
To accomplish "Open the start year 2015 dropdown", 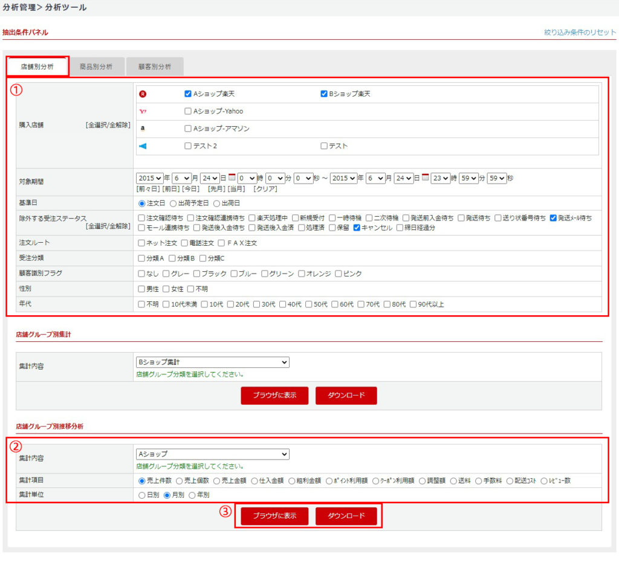I will [150, 178].
